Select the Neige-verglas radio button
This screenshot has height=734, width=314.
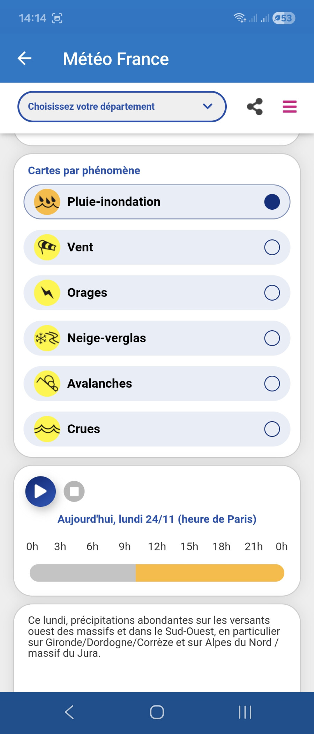(272, 338)
